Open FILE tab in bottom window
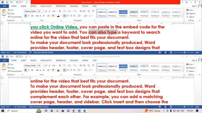 point(4,61)
